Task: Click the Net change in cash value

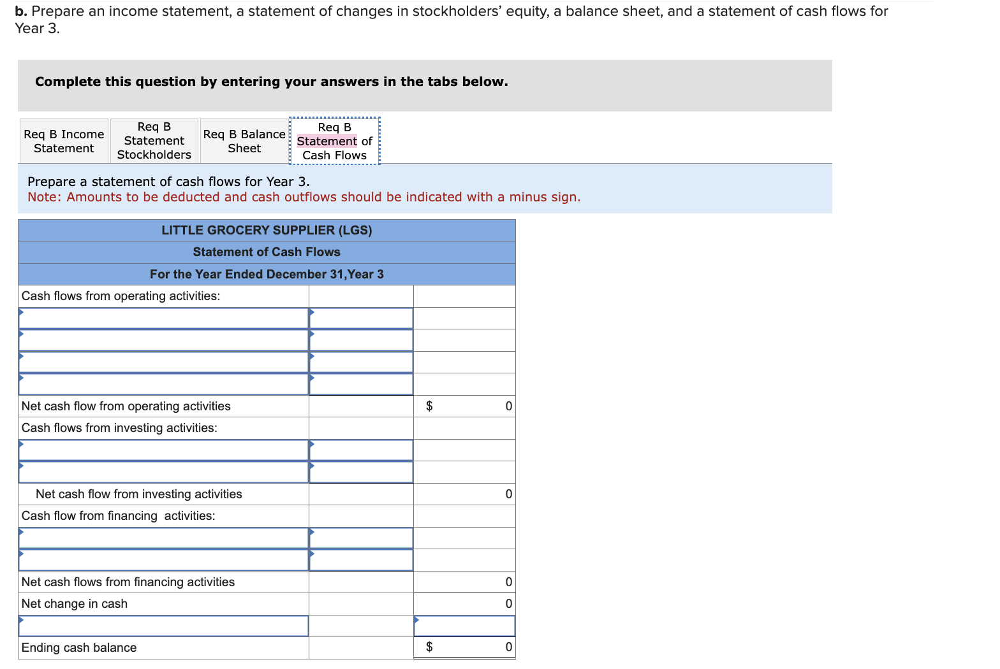Action: [464, 603]
